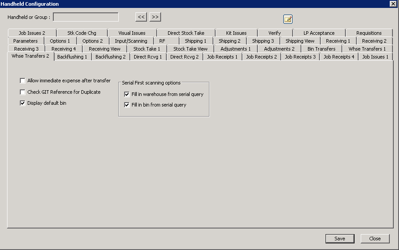Viewport: 399px width, 250px height.
Task: Select the Backflushing 1 tab
Action: (72, 57)
